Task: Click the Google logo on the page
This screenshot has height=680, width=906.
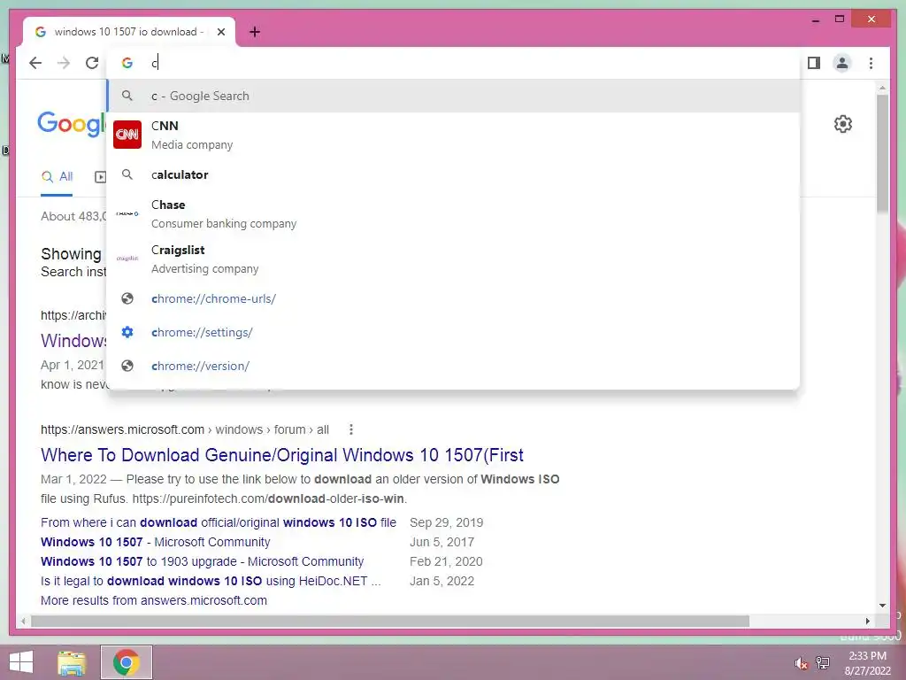Action: pos(73,124)
